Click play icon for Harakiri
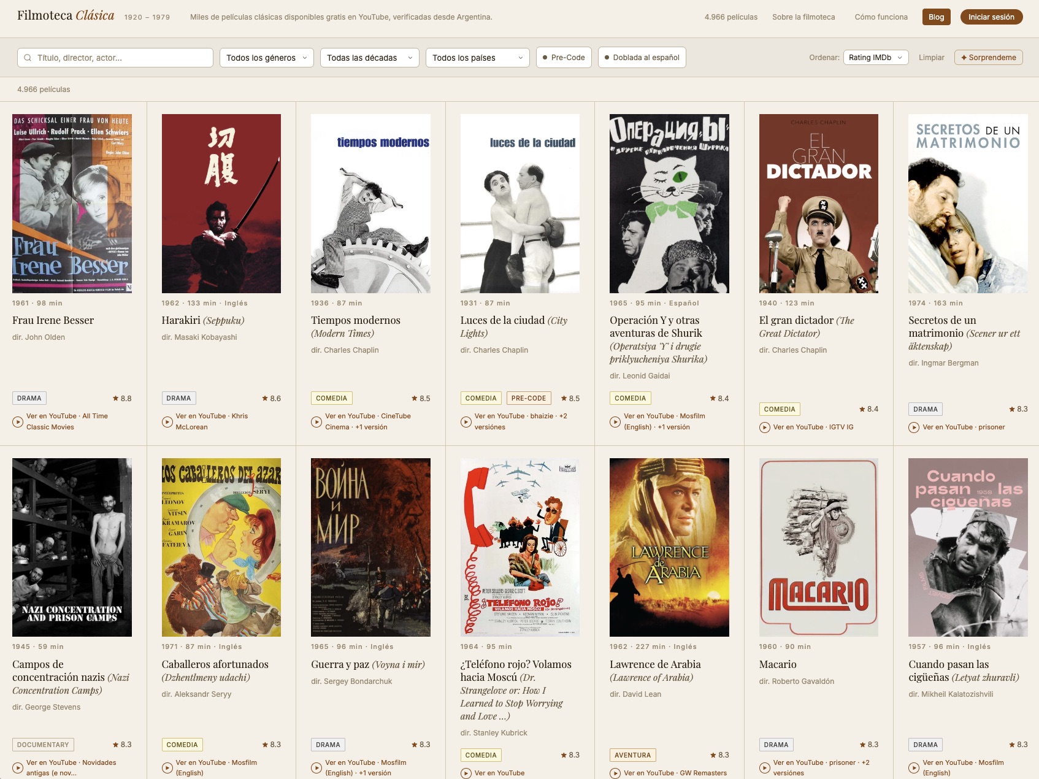This screenshot has width=1039, height=779. (x=167, y=421)
